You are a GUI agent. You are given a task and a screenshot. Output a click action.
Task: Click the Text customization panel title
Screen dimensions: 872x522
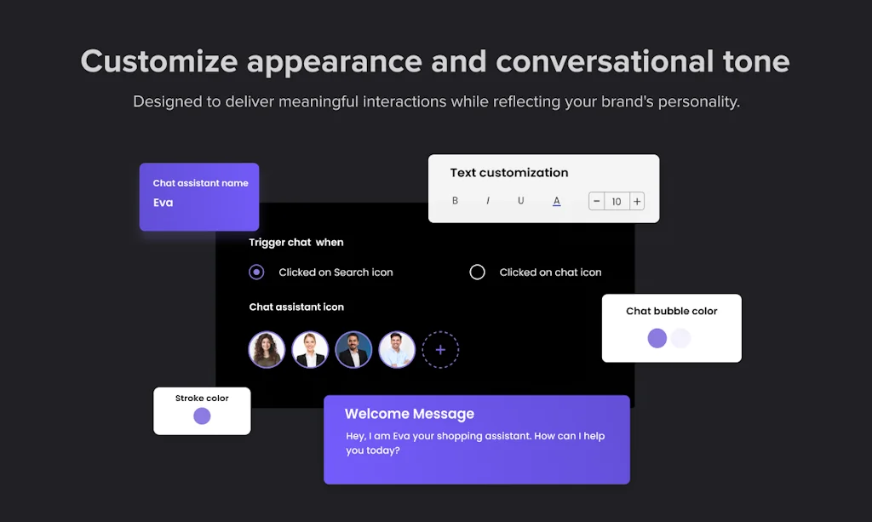point(508,173)
